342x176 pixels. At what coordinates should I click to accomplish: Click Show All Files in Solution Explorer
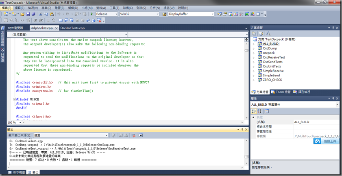tap(261, 34)
